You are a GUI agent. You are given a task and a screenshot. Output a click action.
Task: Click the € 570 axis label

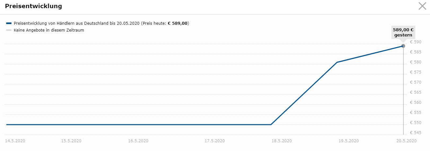click(x=416, y=82)
